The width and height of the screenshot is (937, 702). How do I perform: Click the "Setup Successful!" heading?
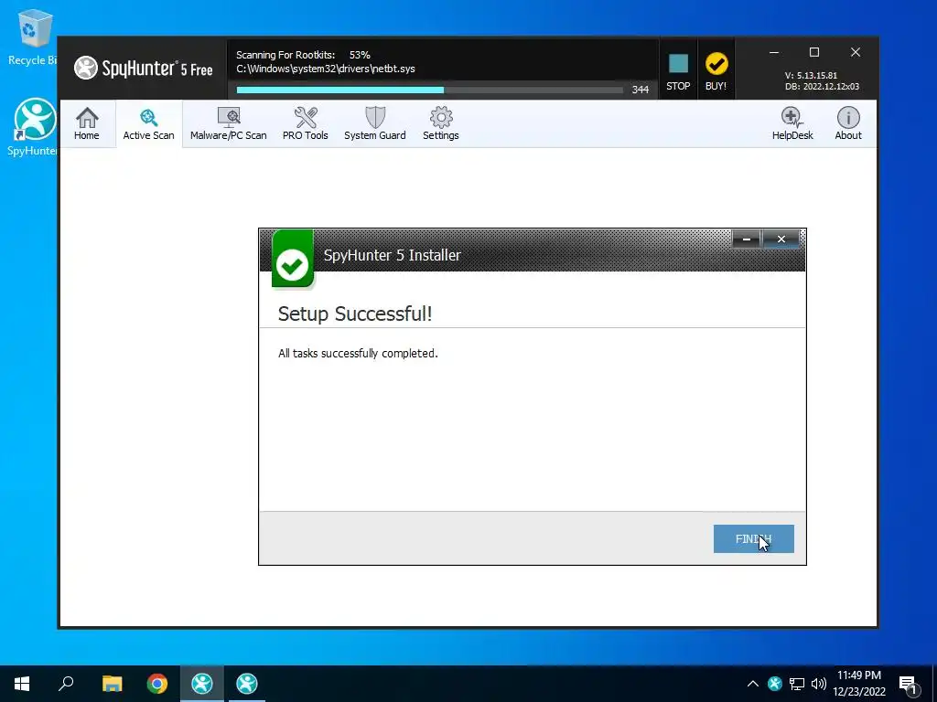[355, 314]
